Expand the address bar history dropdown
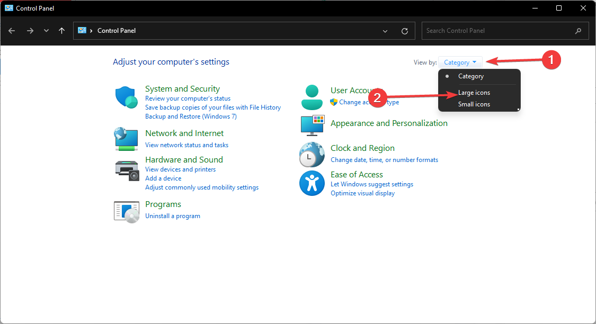596x324 pixels. (385, 31)
